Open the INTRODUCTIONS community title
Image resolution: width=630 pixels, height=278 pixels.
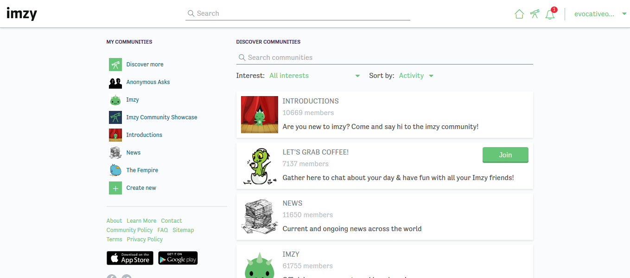311,101
